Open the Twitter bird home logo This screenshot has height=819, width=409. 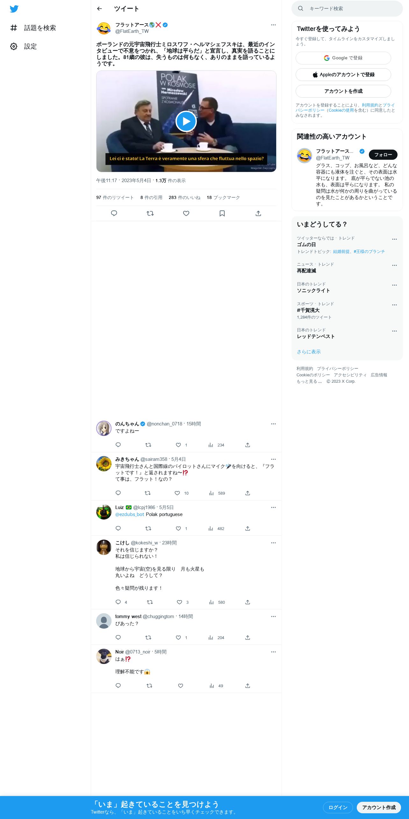14,9
